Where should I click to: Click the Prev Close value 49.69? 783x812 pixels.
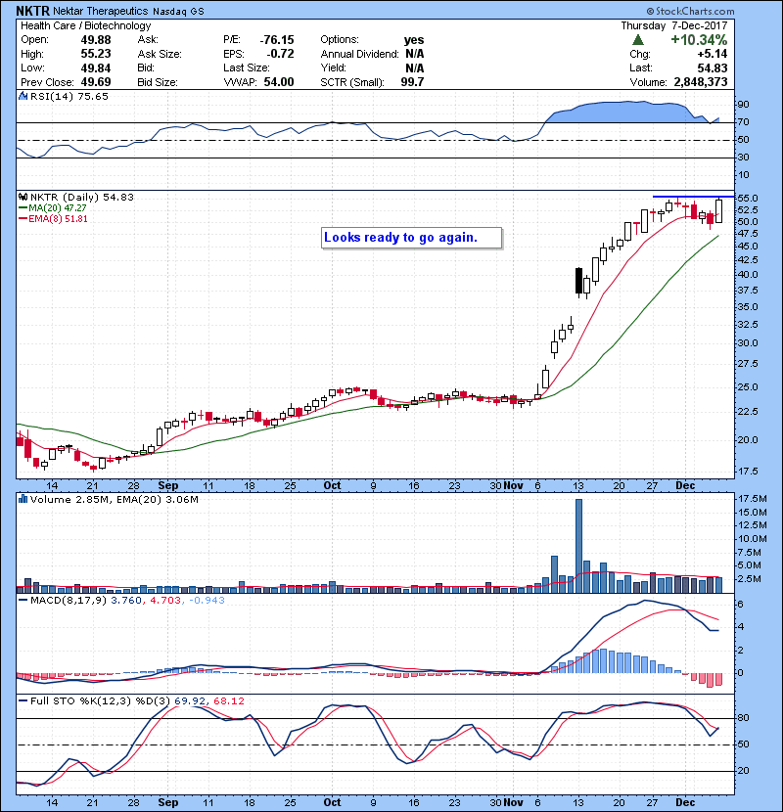pyautogui.click(x=96, y=82)
